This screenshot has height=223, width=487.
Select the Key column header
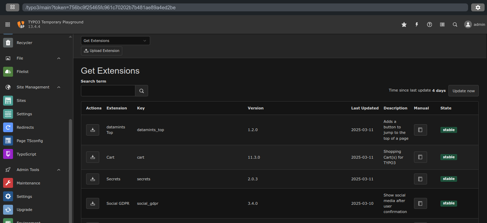pyautogui.click(x=141, y=108)
